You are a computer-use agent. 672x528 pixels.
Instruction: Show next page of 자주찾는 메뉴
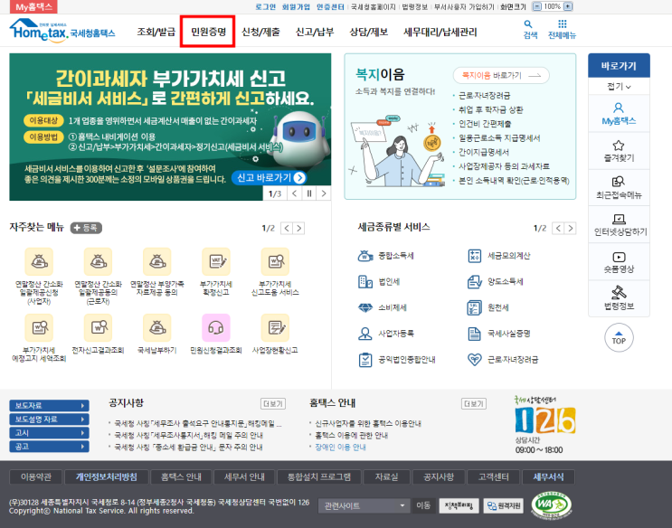tap(298, 229)
